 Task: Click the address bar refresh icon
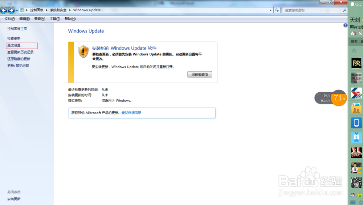277,10
